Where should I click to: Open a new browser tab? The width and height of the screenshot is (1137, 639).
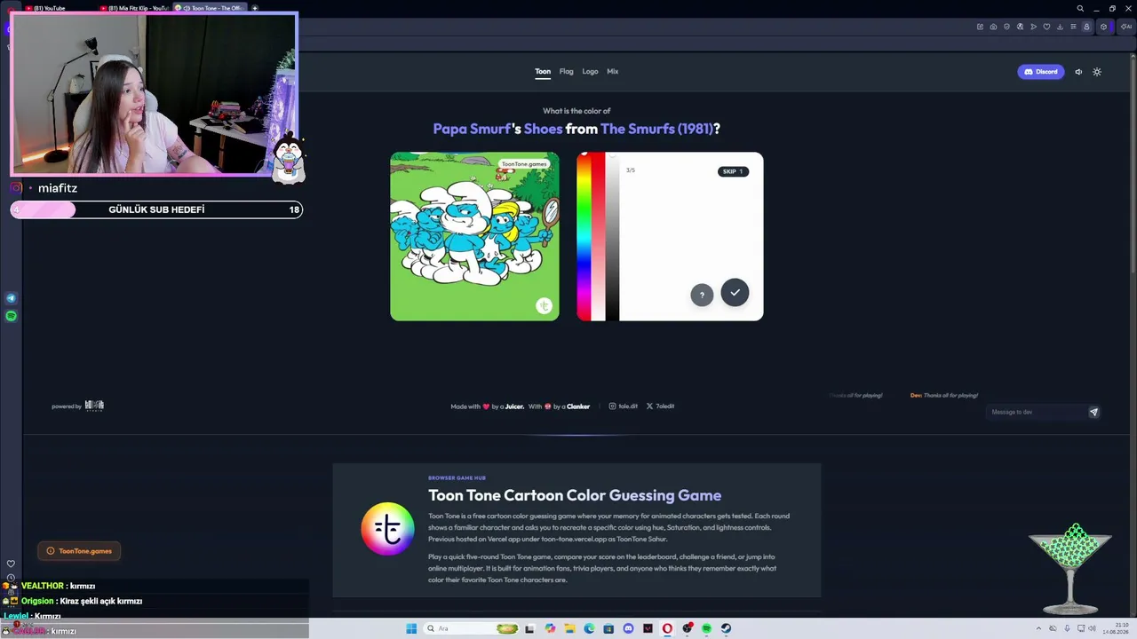click(255, 8)
